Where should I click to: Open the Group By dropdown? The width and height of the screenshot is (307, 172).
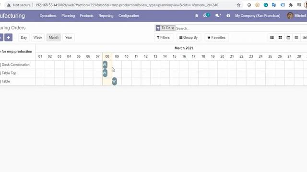click(189, 37)
